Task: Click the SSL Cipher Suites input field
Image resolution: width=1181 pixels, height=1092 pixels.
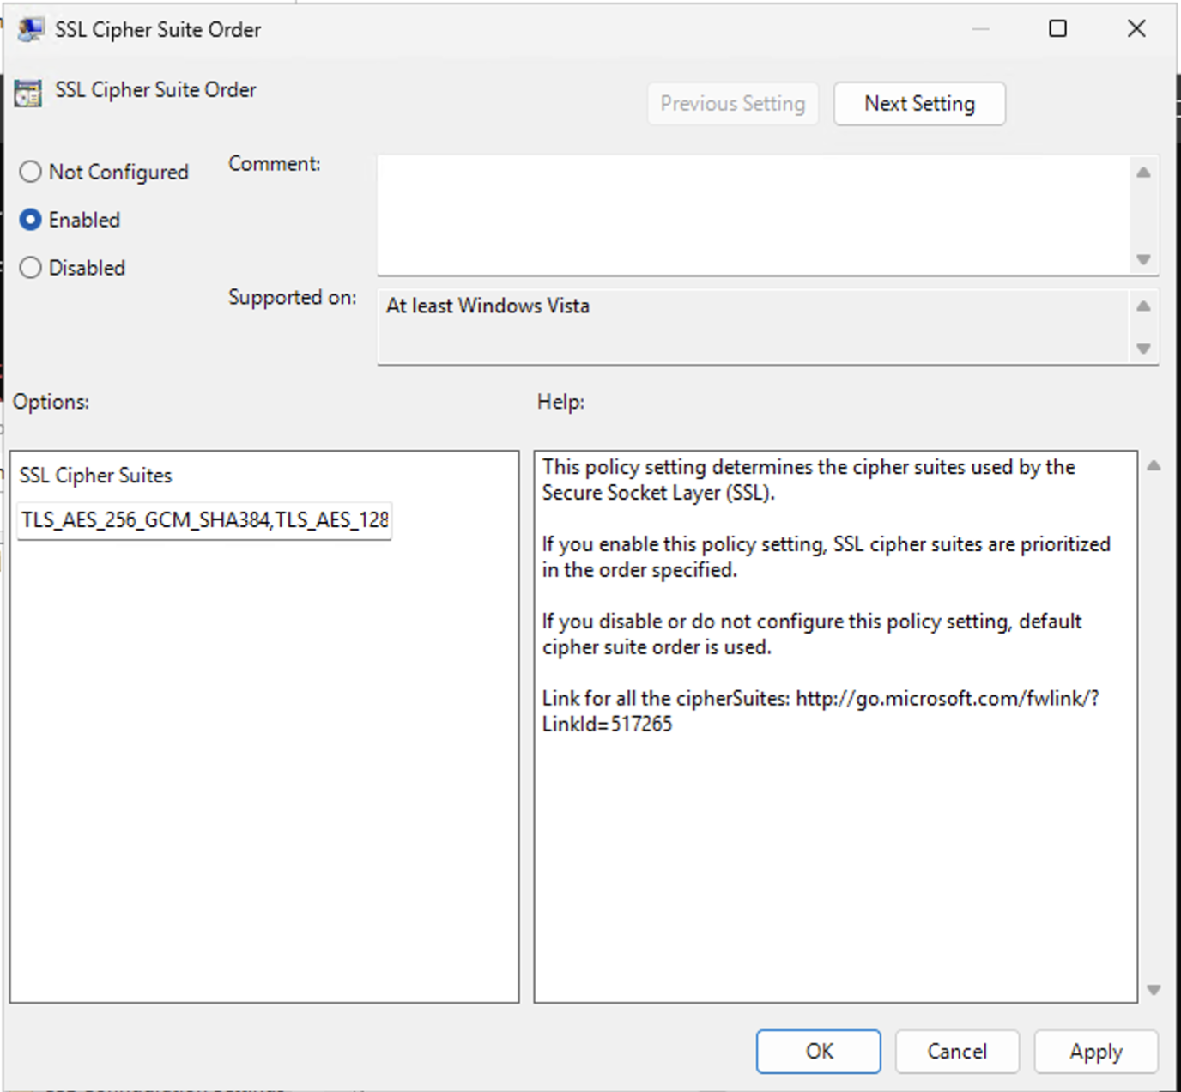Action: [x=204, y=520]
